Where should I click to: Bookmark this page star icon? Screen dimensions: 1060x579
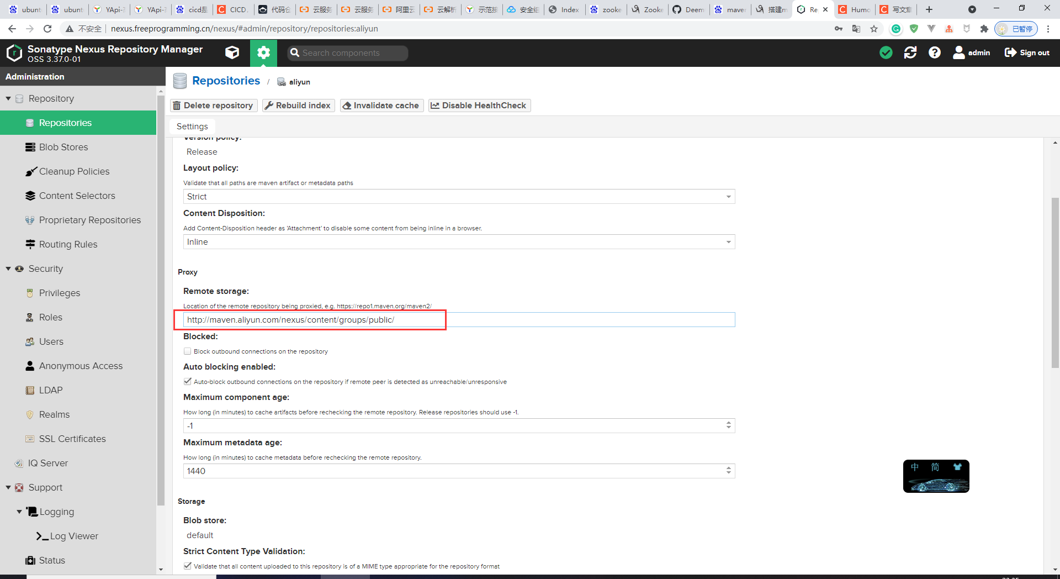tap(874, 29)
